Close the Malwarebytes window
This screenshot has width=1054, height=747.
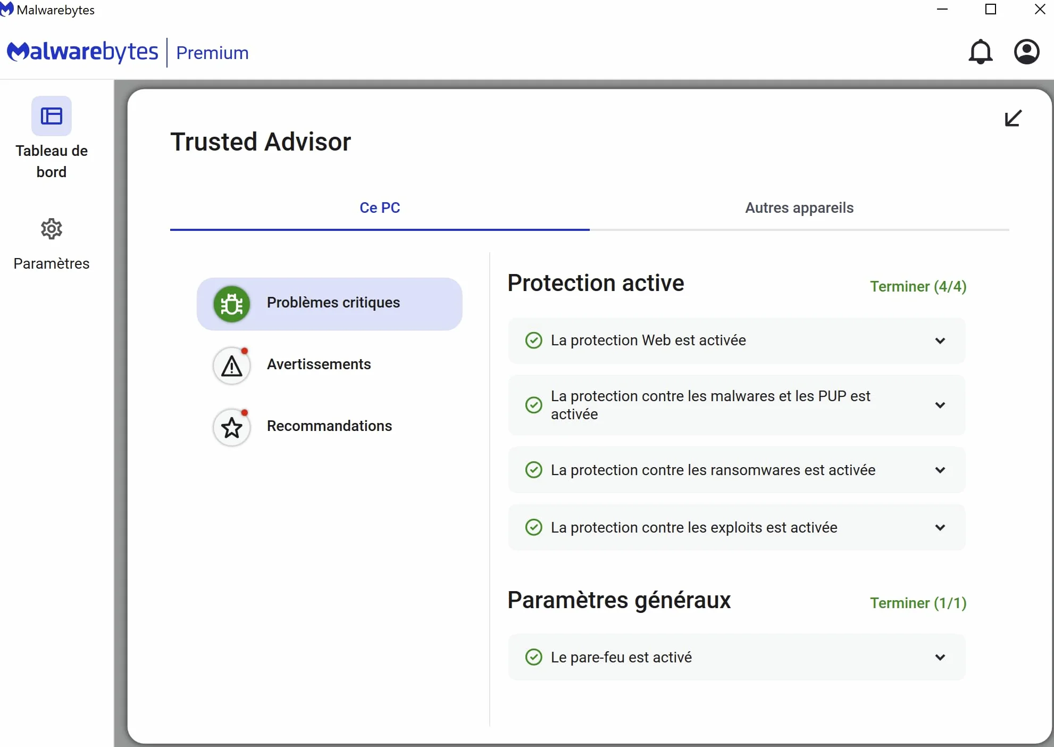coord(1040,10)
